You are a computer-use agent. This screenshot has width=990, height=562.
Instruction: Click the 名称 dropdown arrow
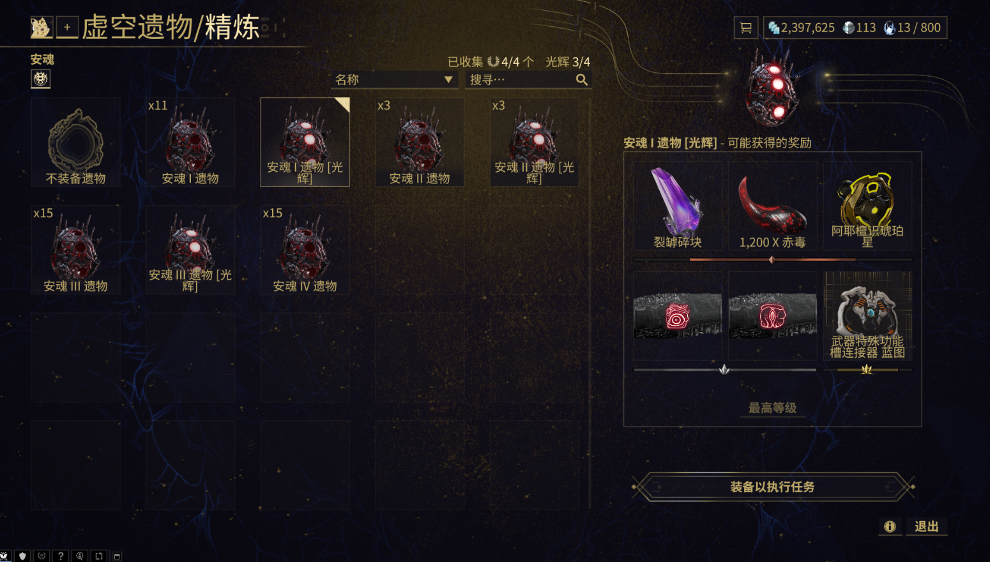tap(448, 80)
